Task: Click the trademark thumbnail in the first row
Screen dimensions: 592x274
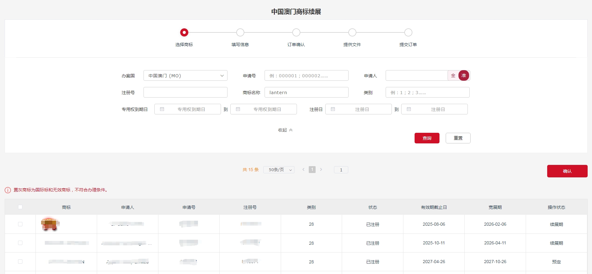Action: [x=50, y=224]
